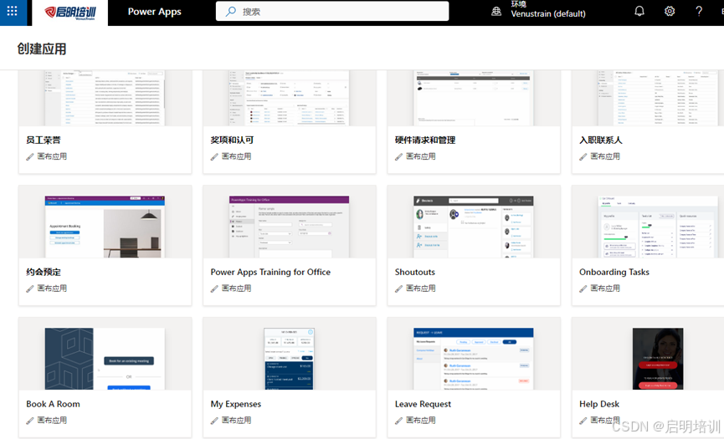Click pencil icon under Power Apps Training
This screenshot has width=724, height=439.
(x=214, y=288)
